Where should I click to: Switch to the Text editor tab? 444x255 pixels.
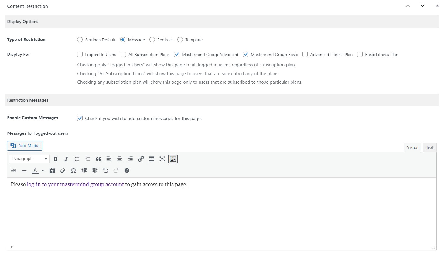[x=430, y=147]
